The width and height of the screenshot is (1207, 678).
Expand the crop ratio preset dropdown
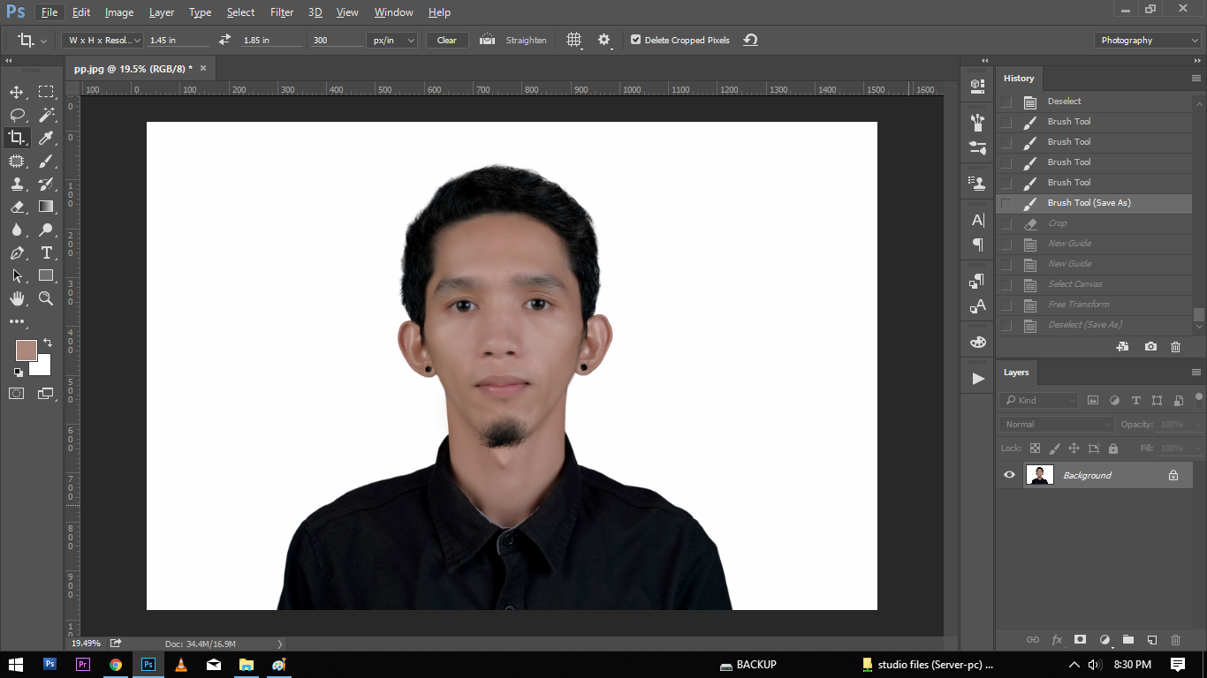point(102,40)
